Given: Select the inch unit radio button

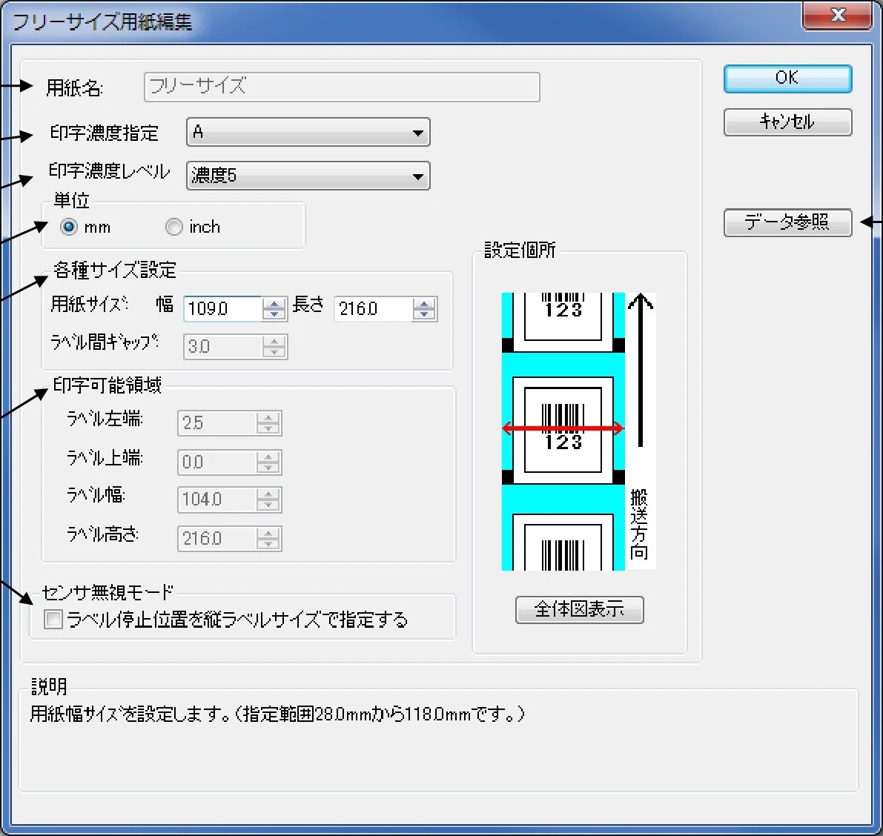Looking at the screenshot, I should coord(174,227).
